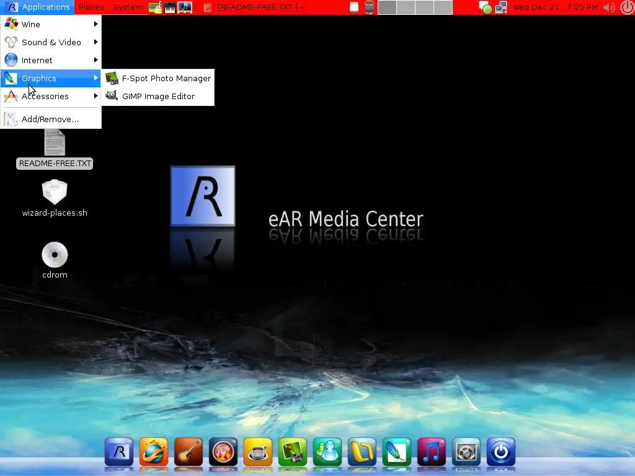The image size is (635, 476).
Task: Launch the coffee cup dock icon
Action: tap(258, 452)
